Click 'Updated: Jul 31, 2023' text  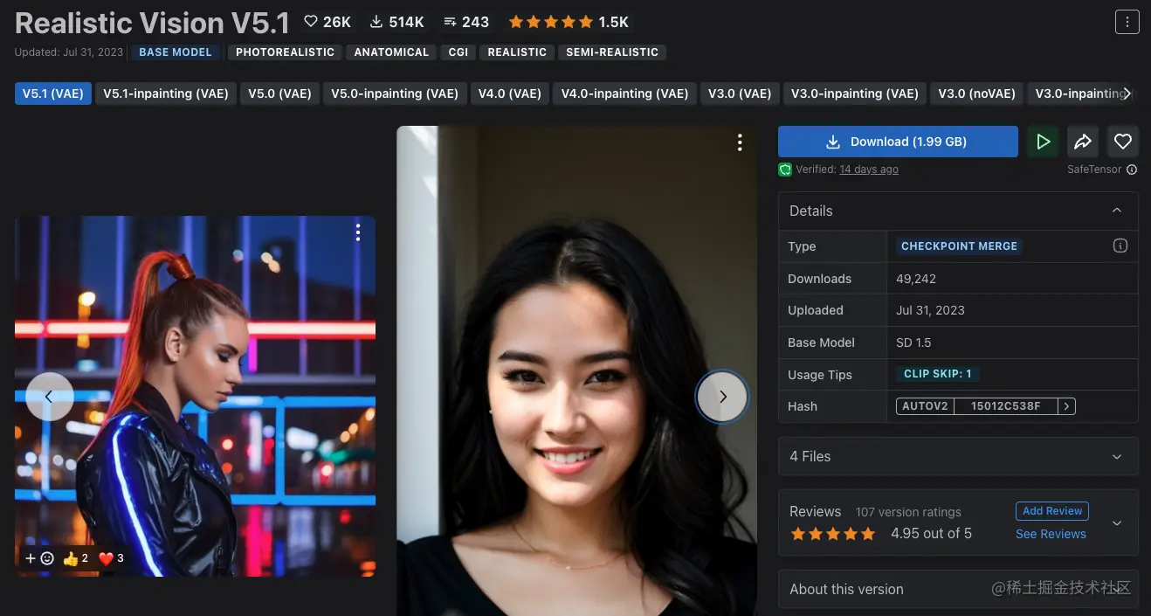click(x=69, y=52)
